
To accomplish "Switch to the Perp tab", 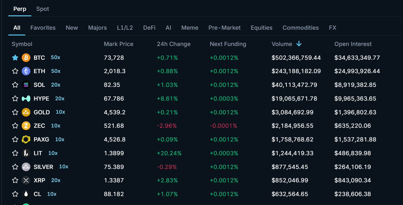I will (x=20, y=9).
